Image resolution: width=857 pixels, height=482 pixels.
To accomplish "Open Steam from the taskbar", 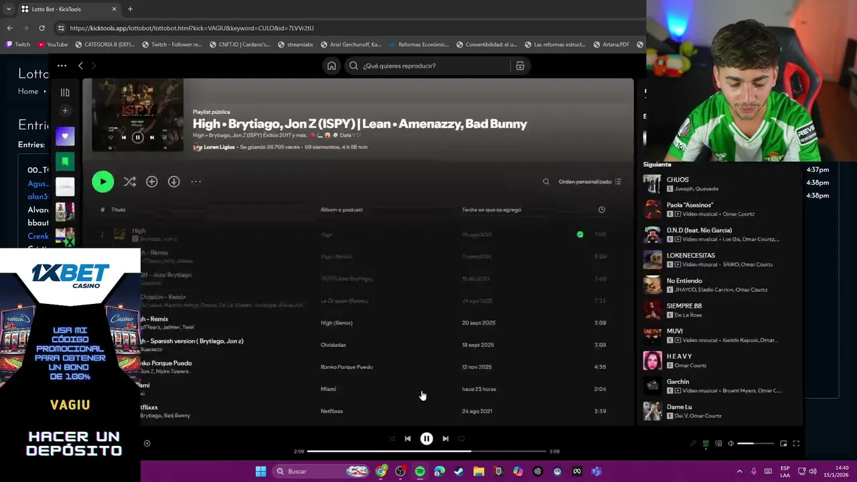I will click(x=459, y=471).
